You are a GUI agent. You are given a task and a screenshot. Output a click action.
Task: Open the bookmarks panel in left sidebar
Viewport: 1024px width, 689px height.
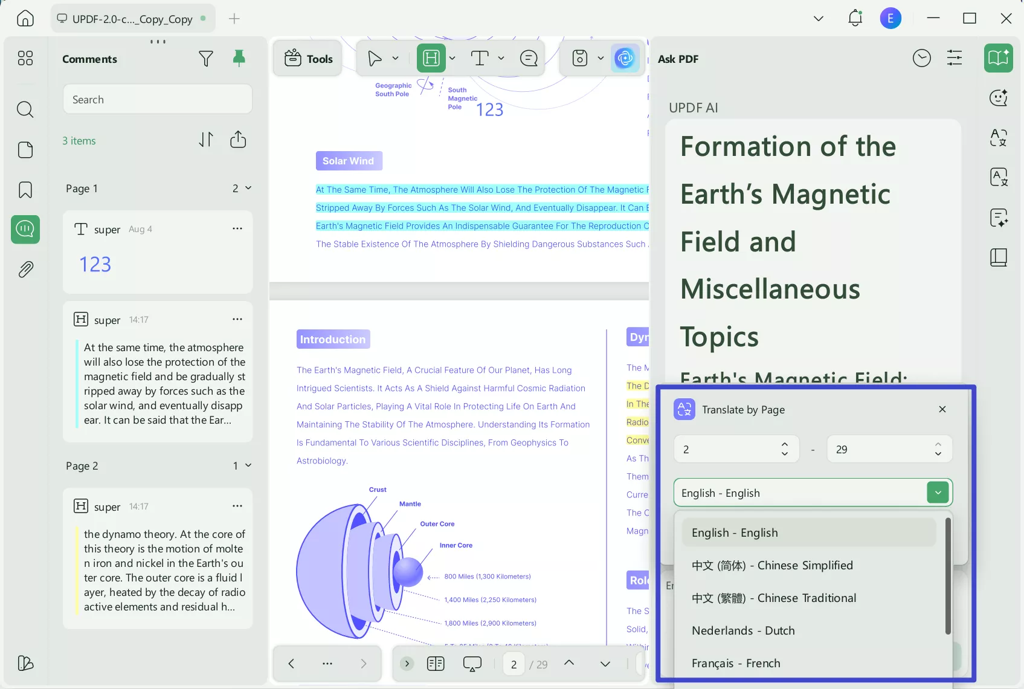[25, 190]
